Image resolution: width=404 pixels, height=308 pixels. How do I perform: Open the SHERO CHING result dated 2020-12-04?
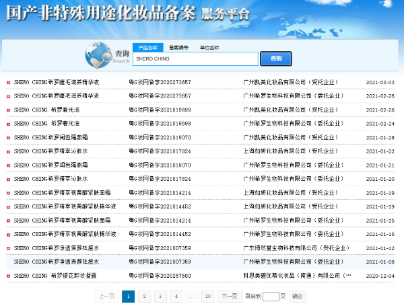tap(55, 276)
